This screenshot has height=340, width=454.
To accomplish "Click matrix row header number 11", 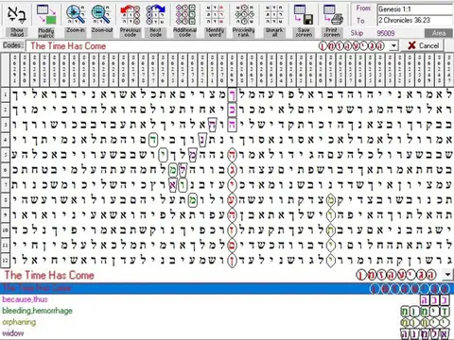I will [x=5, y=245].
